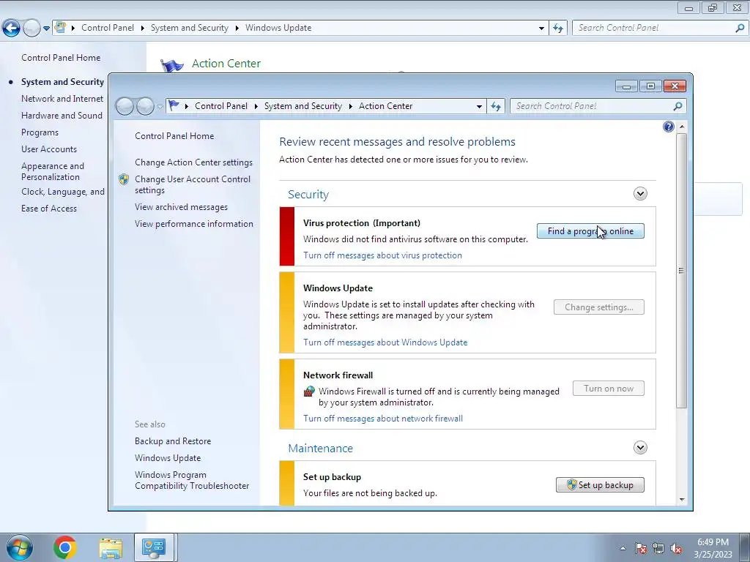The height and width of the screenshot is (562, 750).
Task: Select Programs in rear sidebar
Action: click(40, 132)
